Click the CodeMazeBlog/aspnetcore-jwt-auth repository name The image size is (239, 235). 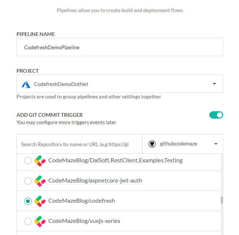95,181
